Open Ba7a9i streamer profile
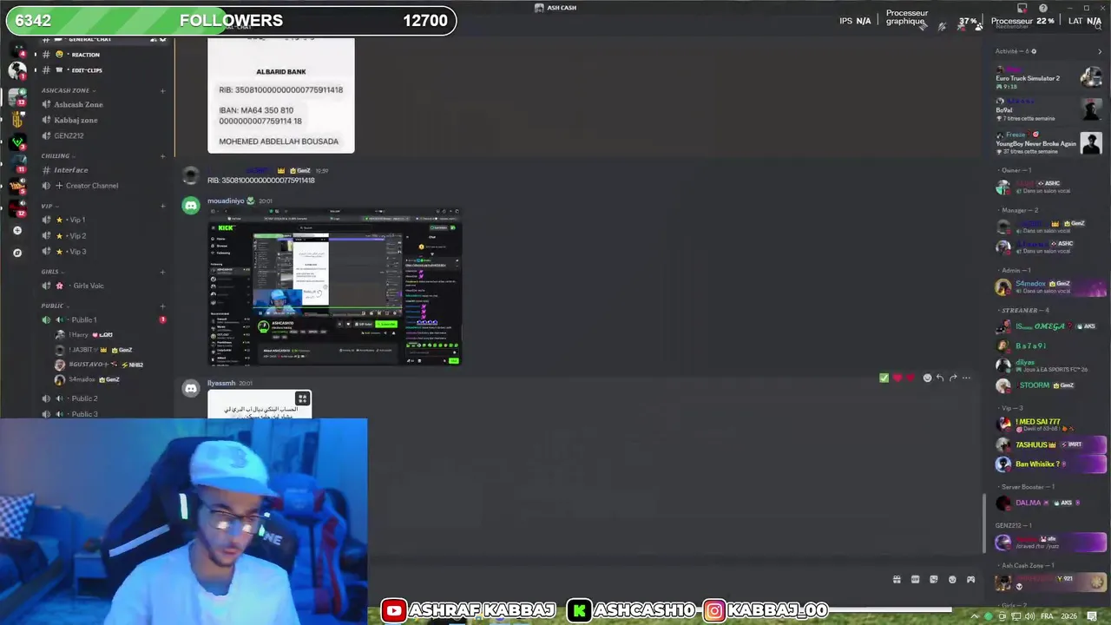1111x625 pixels. (x=1050, y=346)
